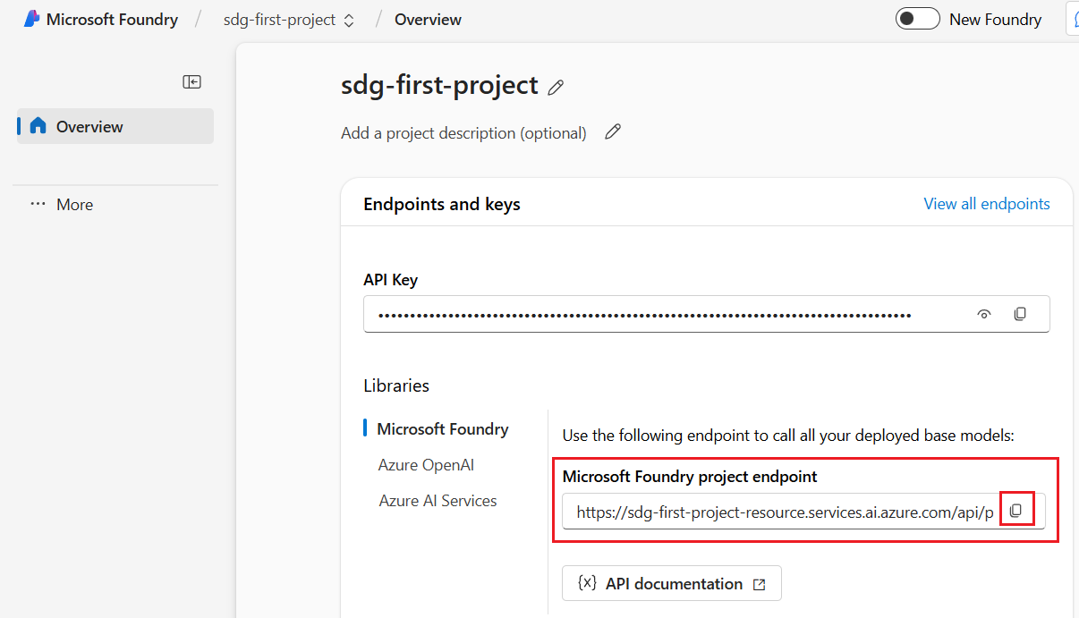
Task: Click the Microsoft Foundry logo
Action: (x=31, y=18)
